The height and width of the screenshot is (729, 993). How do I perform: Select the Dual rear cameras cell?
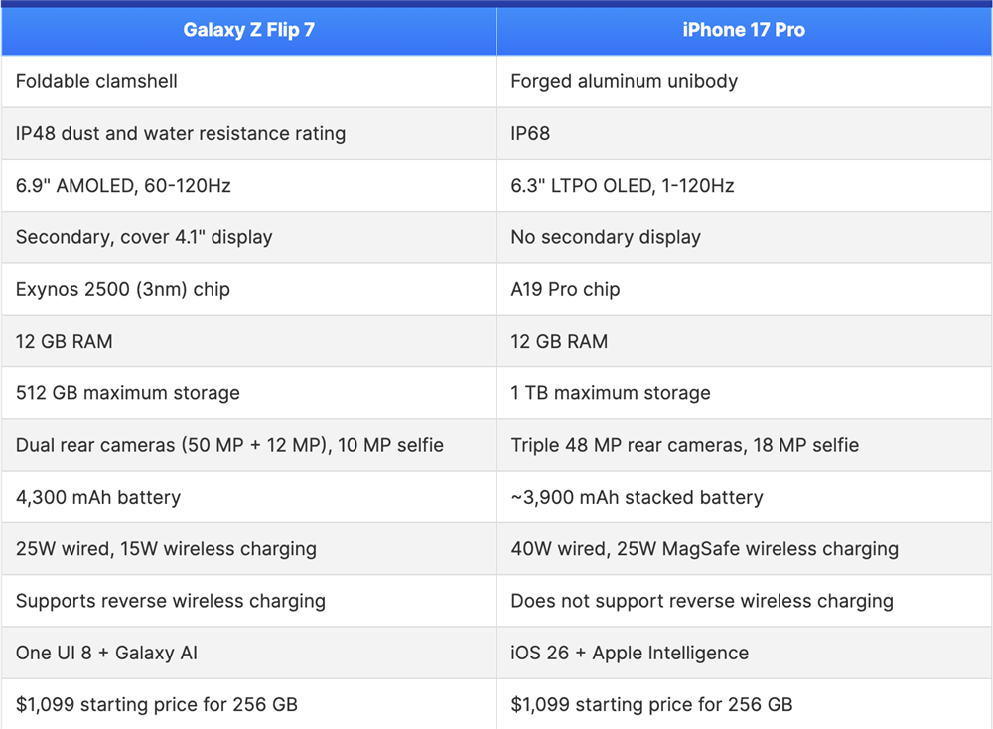pos(229,445)
